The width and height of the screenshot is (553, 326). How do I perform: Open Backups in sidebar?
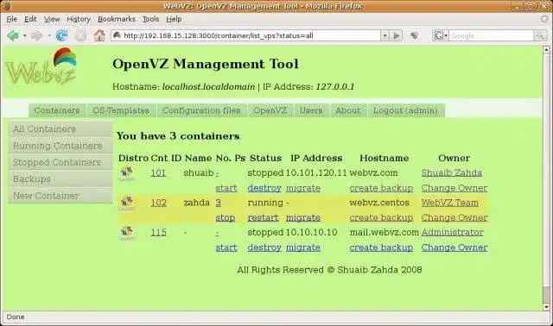[60, 179]
